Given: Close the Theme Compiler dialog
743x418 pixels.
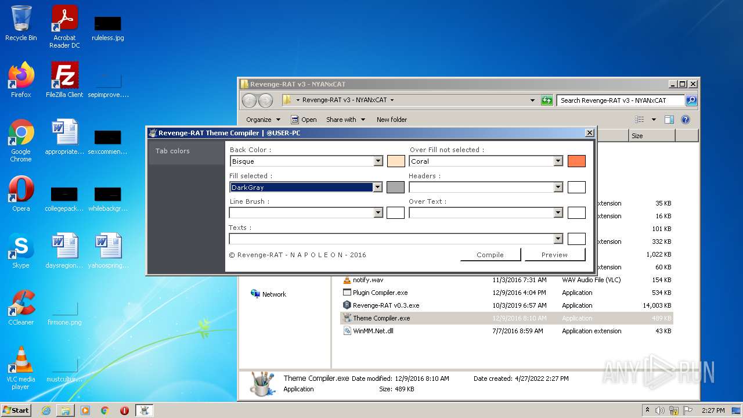Looking at the screenshot, I should [590, 133].
